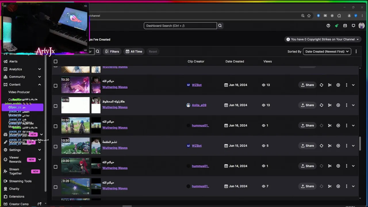
Task: Open the 0:16 white clip thumbnail
Action: click(75, 105)
